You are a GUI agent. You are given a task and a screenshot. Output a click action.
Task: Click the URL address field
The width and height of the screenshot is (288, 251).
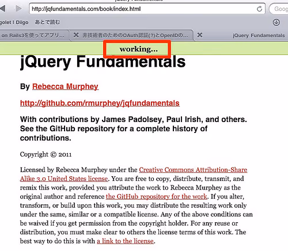(x=147, y=9)
